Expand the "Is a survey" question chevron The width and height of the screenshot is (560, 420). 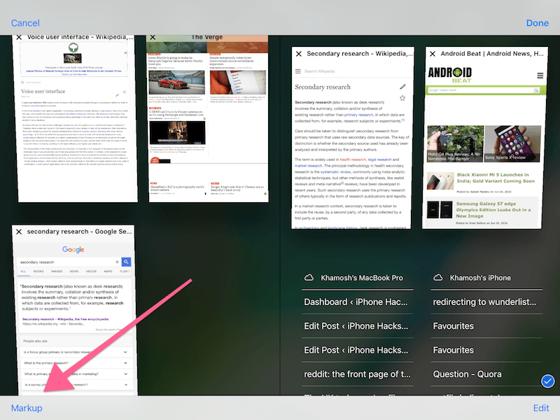coord(125,384)
